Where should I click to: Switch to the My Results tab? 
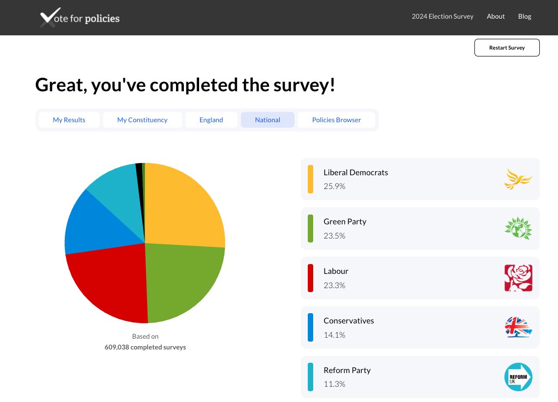click(x=69, y=119)
